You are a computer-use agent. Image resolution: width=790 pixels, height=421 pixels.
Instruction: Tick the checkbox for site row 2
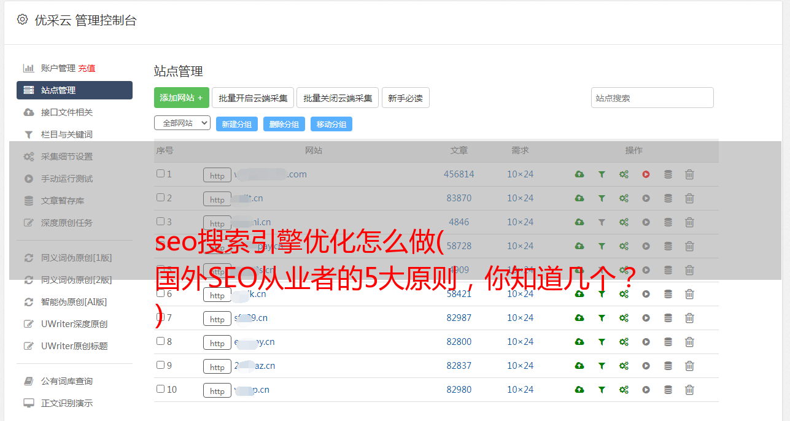pyautogui.click(x=160, y=198)
